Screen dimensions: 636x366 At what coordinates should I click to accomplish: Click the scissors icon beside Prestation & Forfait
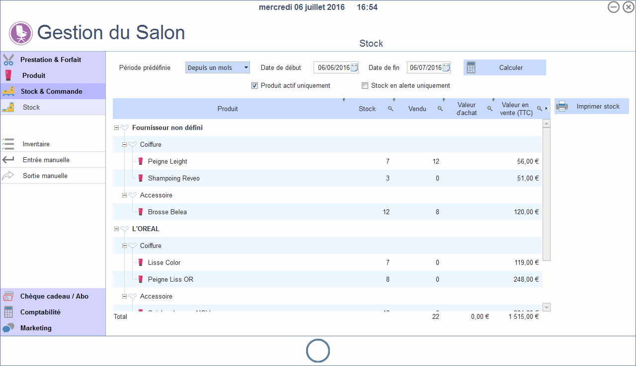(x=8, y=60)
